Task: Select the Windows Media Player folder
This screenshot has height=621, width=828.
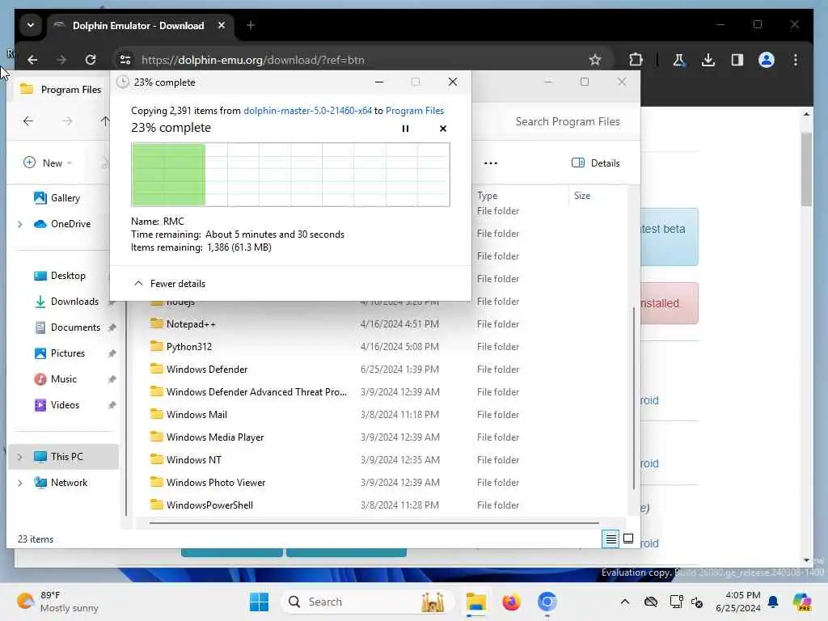Action: (215, 437)
